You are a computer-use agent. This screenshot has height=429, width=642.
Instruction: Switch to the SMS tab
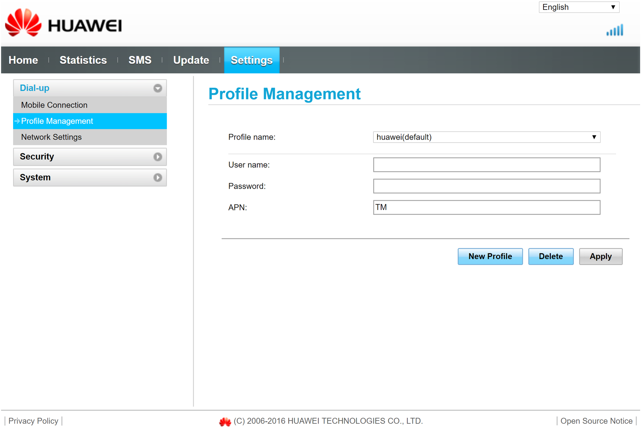(x=140, y=60)
